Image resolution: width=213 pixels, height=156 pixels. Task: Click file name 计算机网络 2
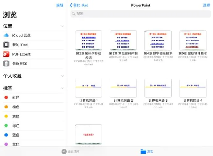[x=123, y=101]
